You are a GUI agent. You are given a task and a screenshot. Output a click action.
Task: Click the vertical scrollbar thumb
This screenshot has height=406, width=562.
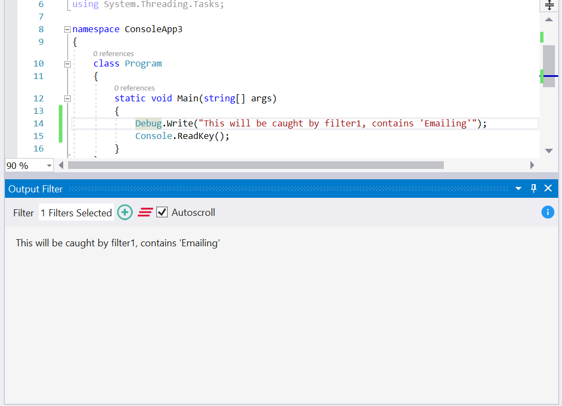[x=549, y=66]
